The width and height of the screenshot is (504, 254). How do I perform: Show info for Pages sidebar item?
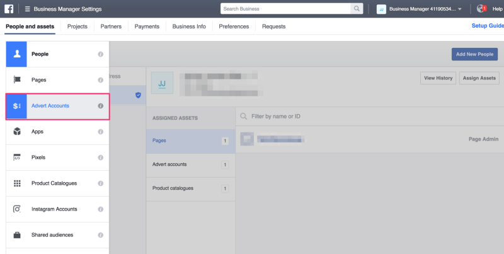click(101, 80)
